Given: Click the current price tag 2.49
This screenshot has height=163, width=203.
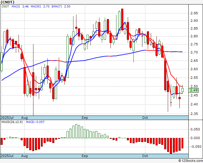Looking at the screenshot, I should (x=193, y=90).
